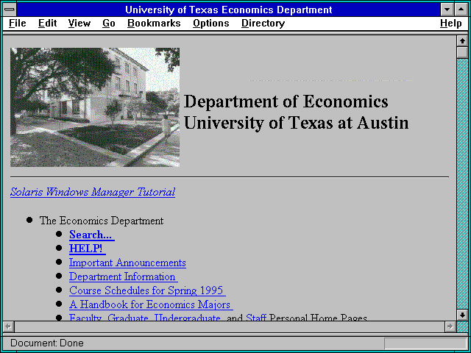Open the Options menu

[x=211, y=24]
